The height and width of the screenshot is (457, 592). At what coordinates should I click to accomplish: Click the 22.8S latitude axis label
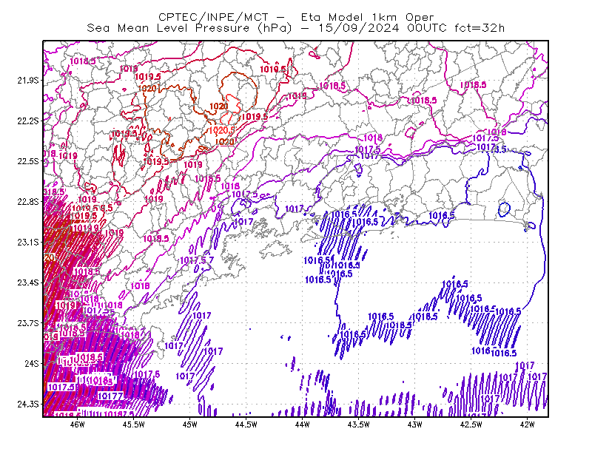(x=28, y=202)
